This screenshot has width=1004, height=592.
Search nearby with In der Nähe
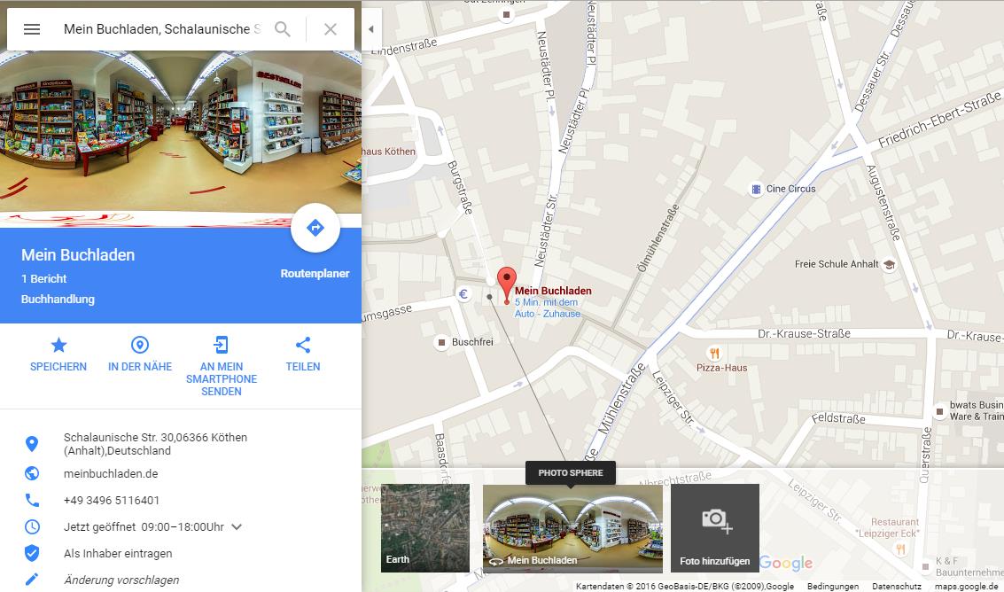[140, 355]
